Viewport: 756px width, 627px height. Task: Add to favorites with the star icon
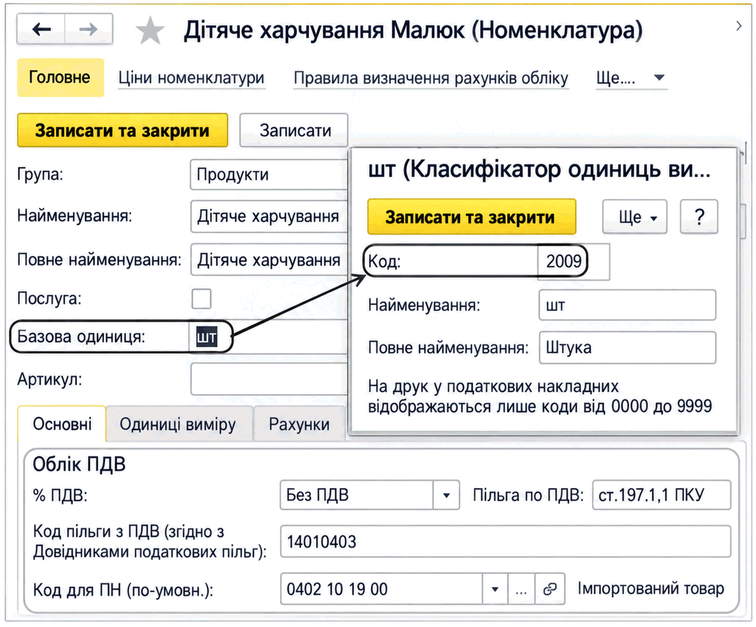(x=150, y=30)
